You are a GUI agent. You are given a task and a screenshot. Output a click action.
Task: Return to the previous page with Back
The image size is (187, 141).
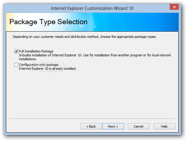(91, 126)
